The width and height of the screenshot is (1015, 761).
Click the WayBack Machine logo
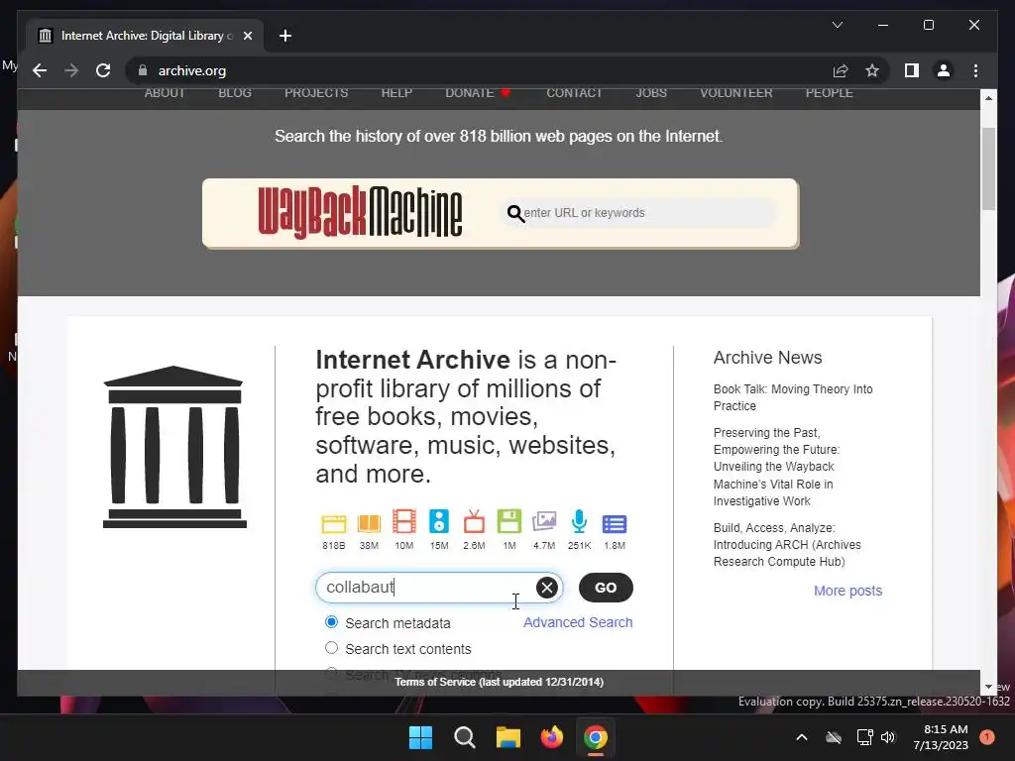click(x=360, y=212)
